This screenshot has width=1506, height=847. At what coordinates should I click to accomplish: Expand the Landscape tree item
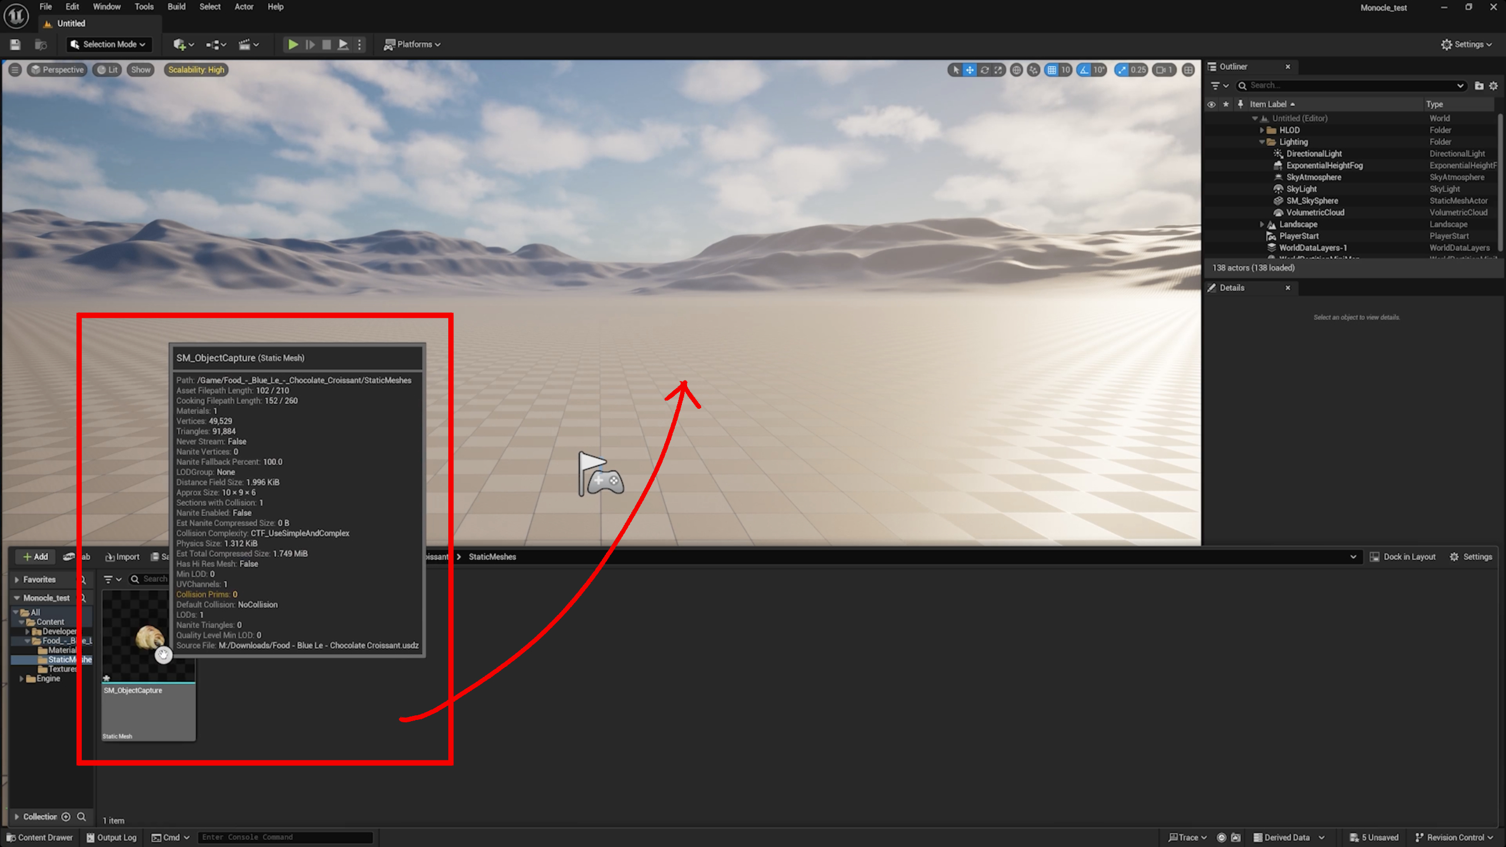coord(1261,224)
